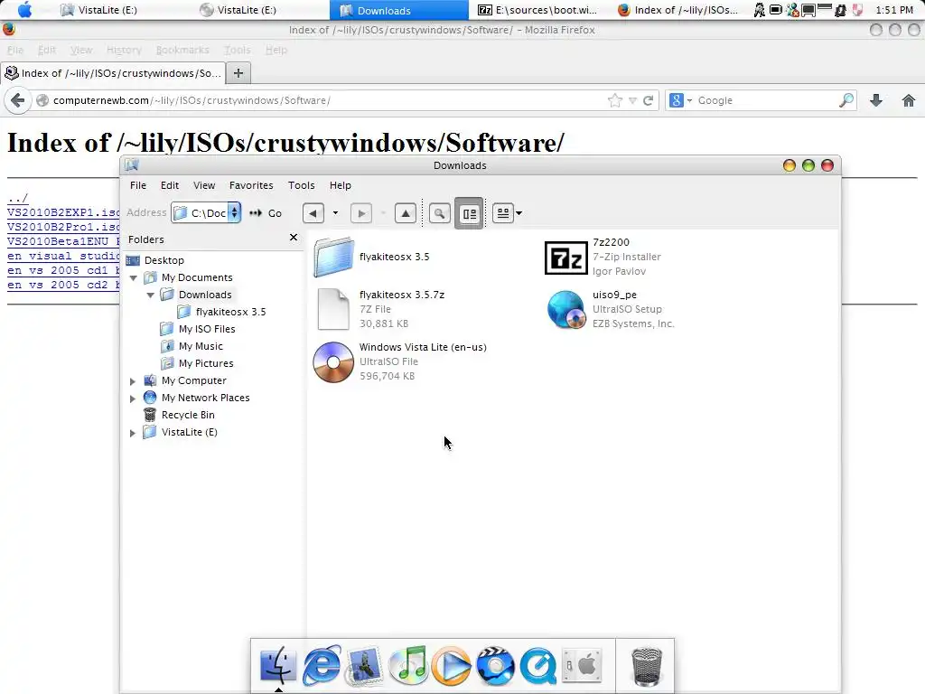Select the flyakiteosx 3.5.7z file icon
The width and height of the screenshot is (925, 694).
coord(333,309)
